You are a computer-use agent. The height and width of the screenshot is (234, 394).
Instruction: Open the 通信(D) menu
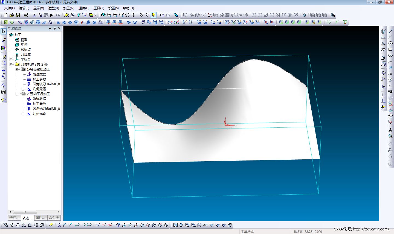point(84,8)
